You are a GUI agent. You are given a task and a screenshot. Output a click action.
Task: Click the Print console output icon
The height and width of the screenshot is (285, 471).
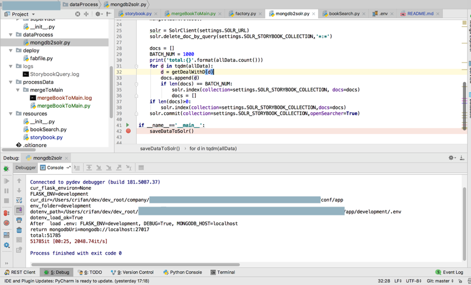(19, 220)
